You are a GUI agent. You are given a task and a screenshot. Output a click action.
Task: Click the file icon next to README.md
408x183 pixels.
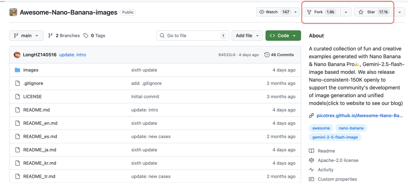click(x=17, y=110)
